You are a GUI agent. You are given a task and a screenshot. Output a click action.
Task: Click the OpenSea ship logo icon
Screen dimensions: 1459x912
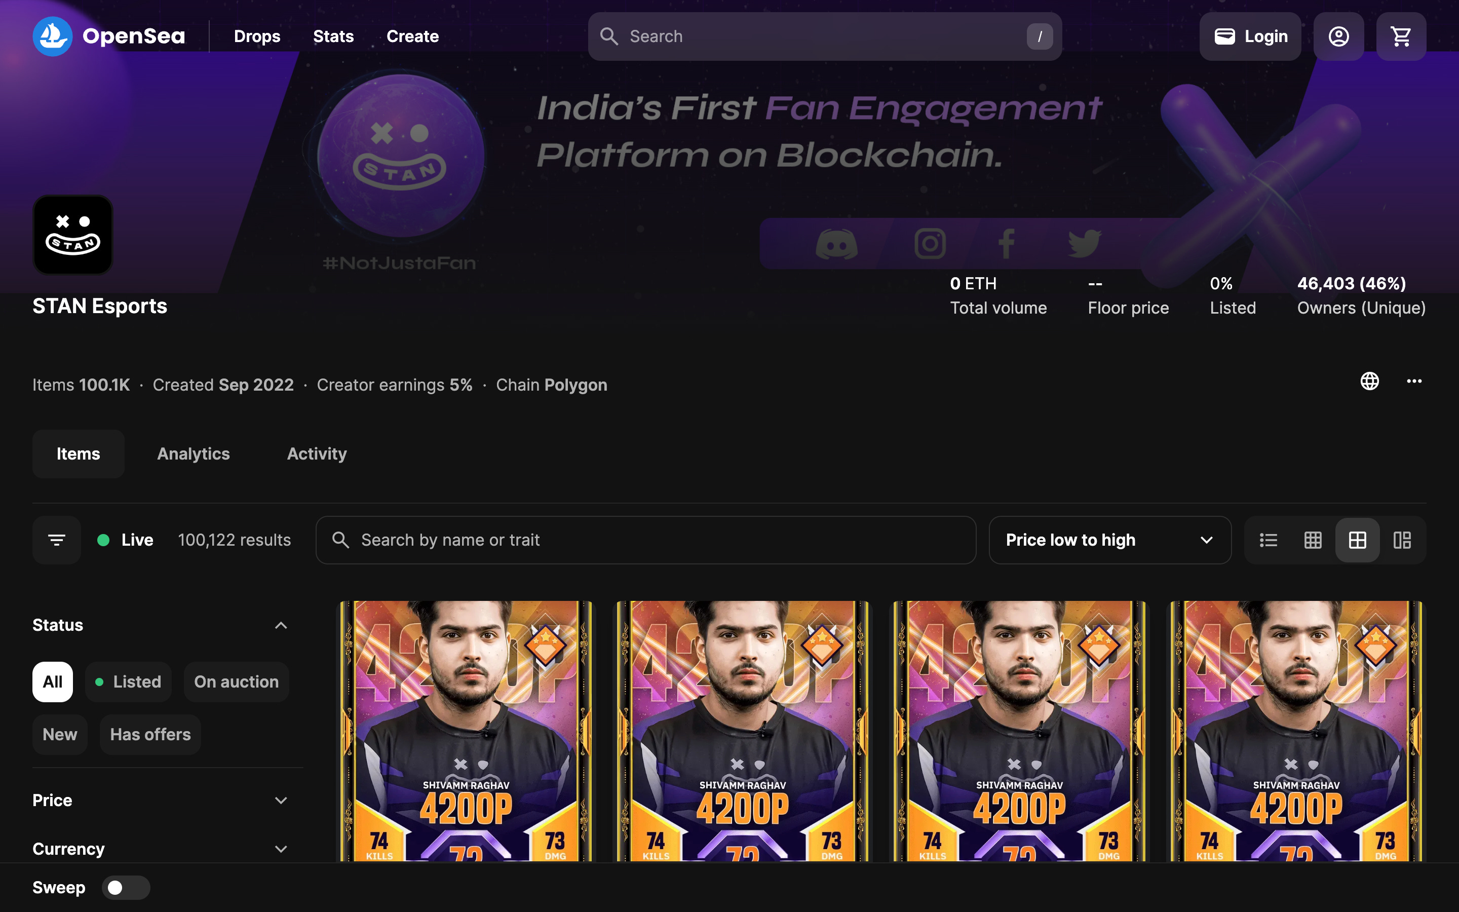pyautogui.click(x=53, y=36)
